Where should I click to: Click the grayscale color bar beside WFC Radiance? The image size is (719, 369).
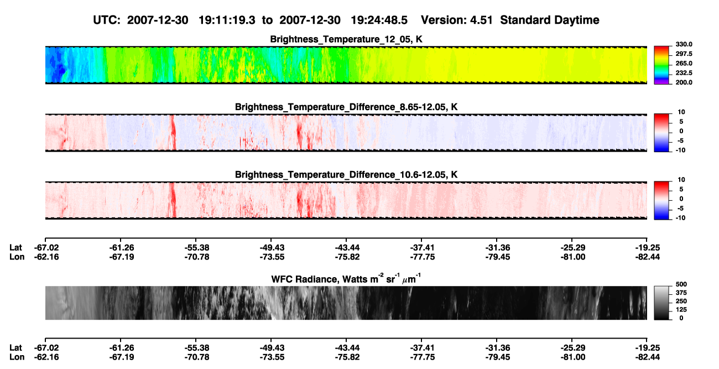661,303
